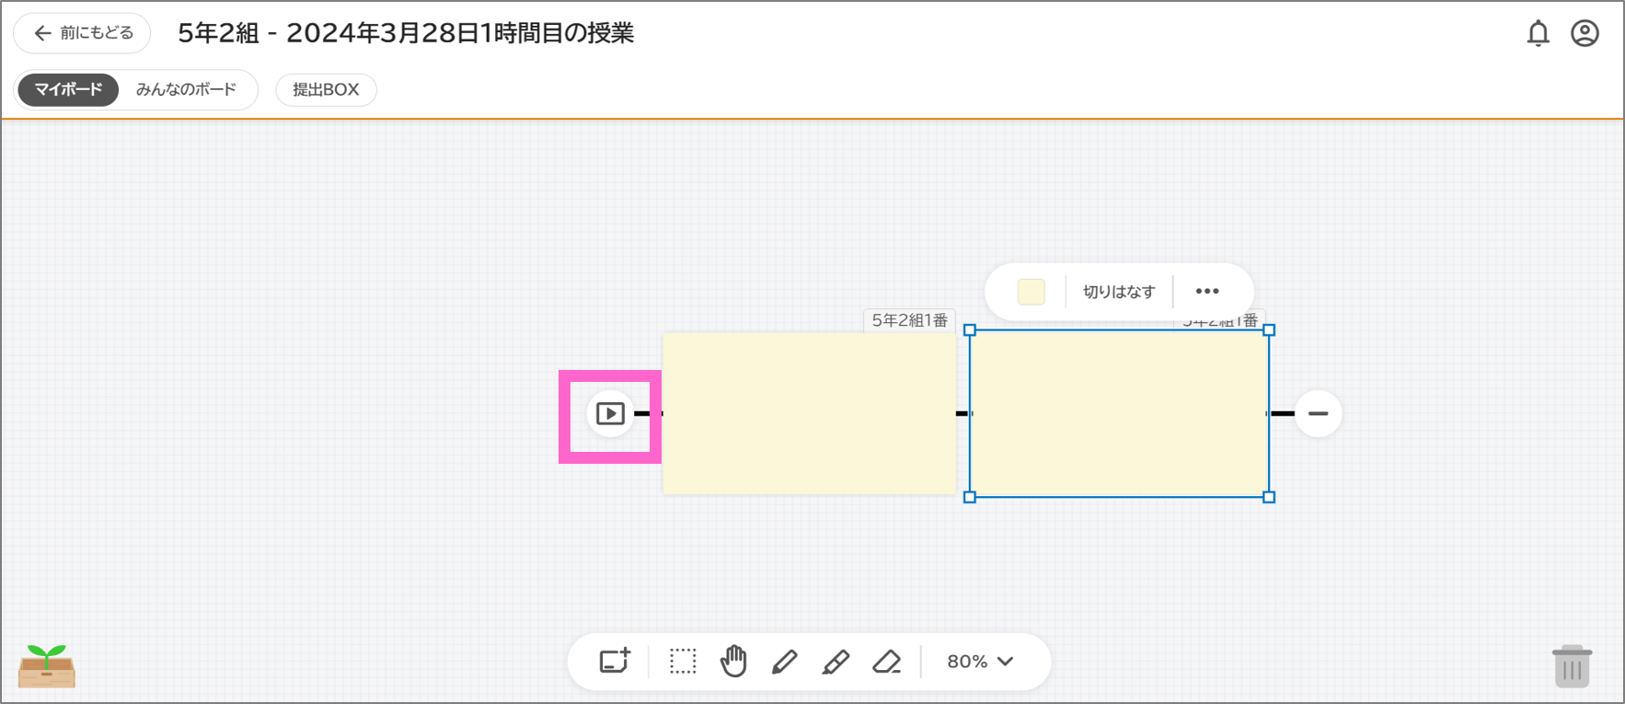Click the 5年2組1番 label on left card
This screenshot has width=1625, height=704.
tap(909, 320)
